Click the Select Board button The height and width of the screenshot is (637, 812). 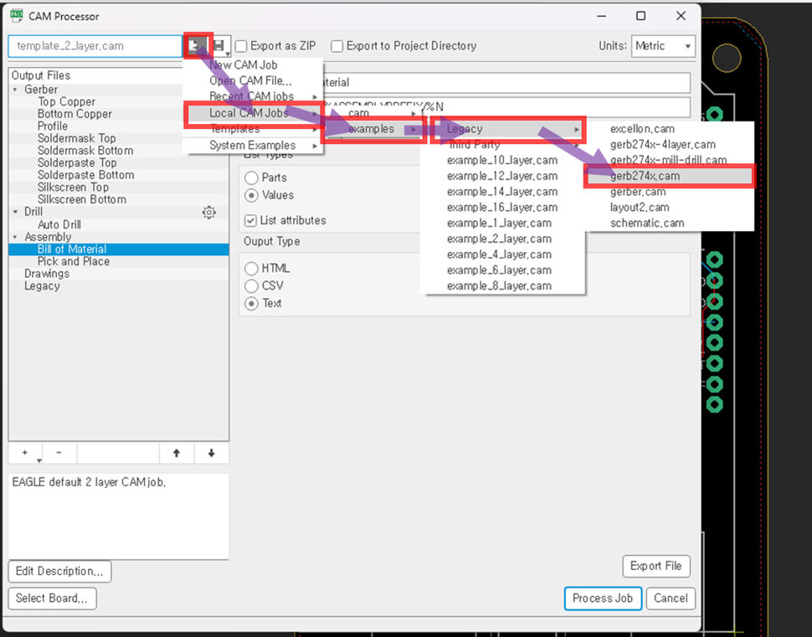tap(52, 598)
